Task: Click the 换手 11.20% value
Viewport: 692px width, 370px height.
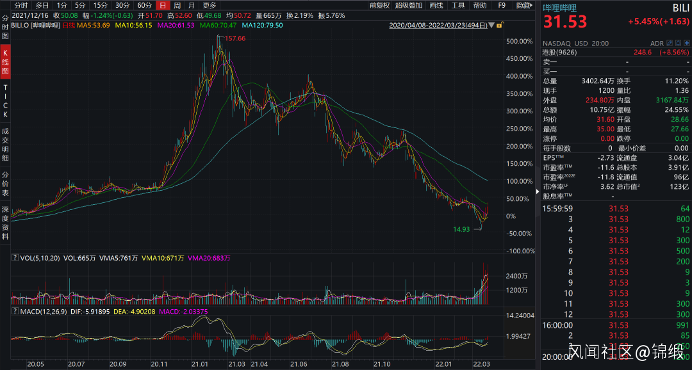Action: tap(677, 81)
